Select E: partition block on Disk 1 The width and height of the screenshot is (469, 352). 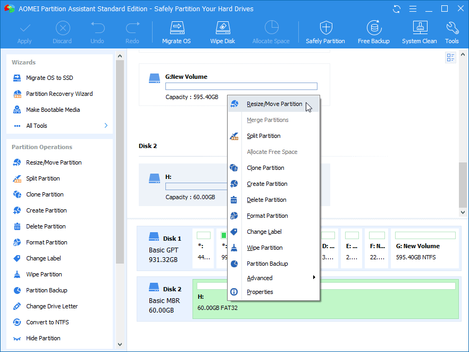tap(351, 248)
